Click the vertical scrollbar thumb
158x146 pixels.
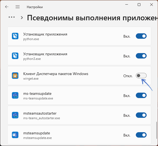tap(156, 130)
